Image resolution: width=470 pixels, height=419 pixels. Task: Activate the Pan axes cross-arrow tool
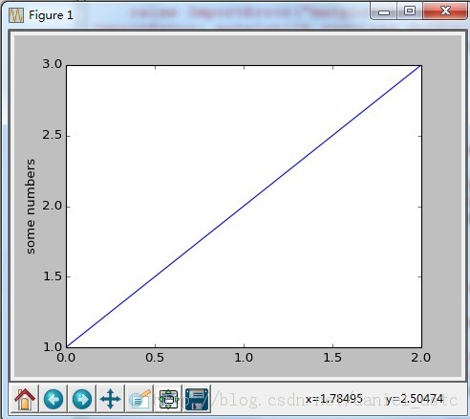click(111, 399)
